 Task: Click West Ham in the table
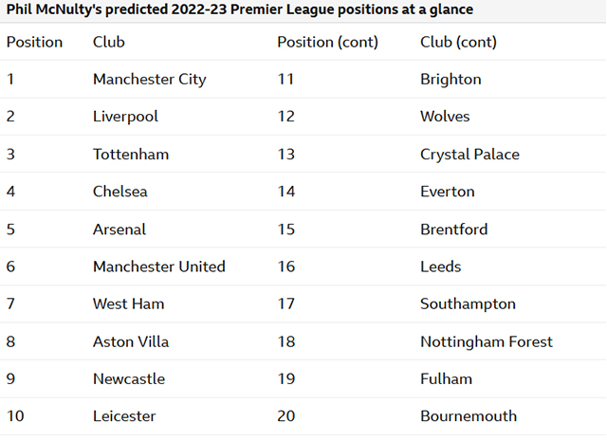pyautogui.click(x=129, y=303)
